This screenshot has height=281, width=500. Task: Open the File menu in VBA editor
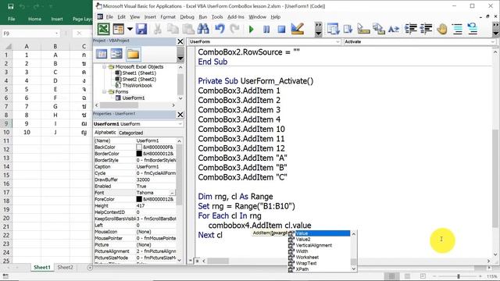(109, 17)
